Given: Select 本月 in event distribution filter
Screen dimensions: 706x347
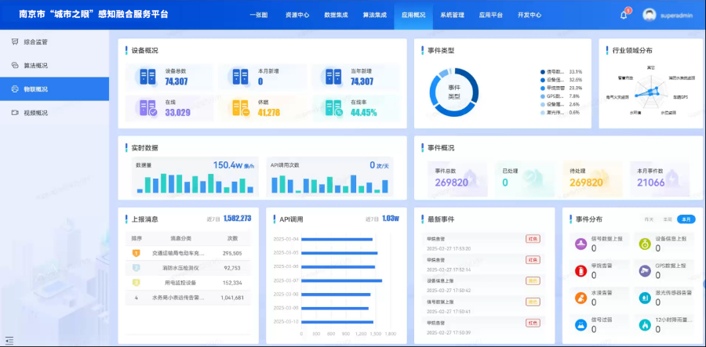Looking at the screenshot, I should pyautogui.click(x=686, y=219).
